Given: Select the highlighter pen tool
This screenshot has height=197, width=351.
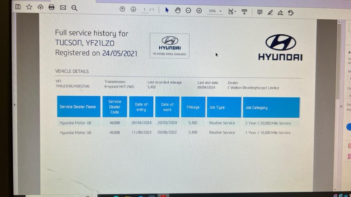Looking at the screenshot, I should [x=270, y=13].
